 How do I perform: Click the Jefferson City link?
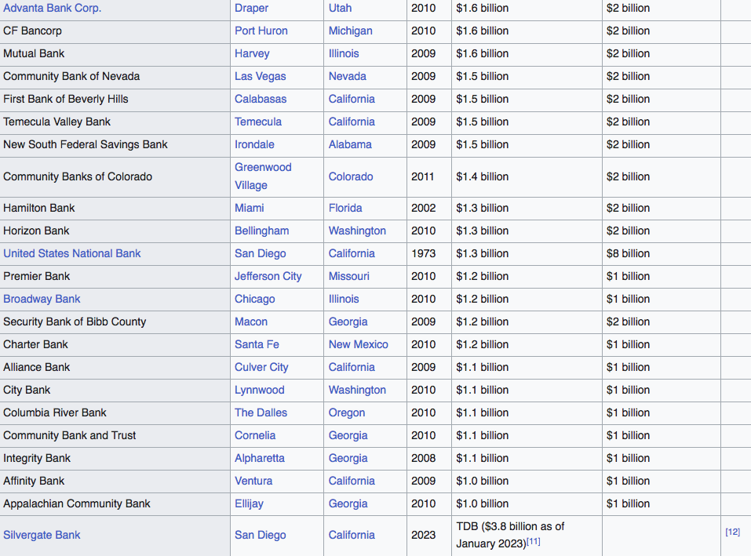click(268, 276)
